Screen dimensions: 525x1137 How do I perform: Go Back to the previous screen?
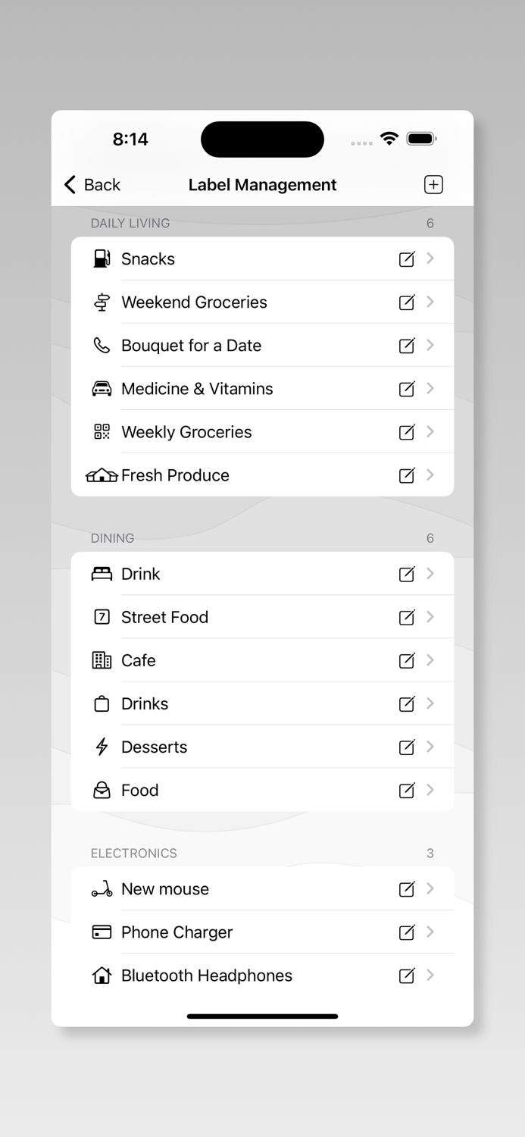[x=91, y=184]
